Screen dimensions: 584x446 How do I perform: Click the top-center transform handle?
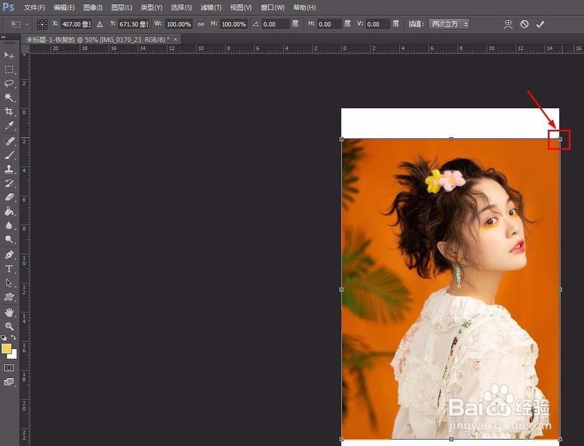[451, 139]
